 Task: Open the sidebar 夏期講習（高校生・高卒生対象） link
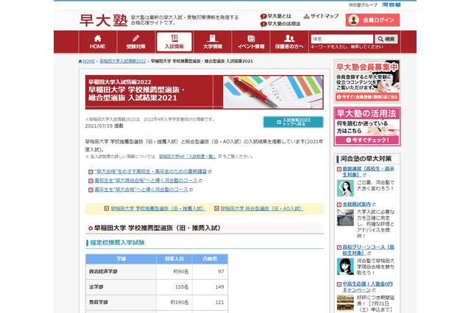tap(368, 172)
